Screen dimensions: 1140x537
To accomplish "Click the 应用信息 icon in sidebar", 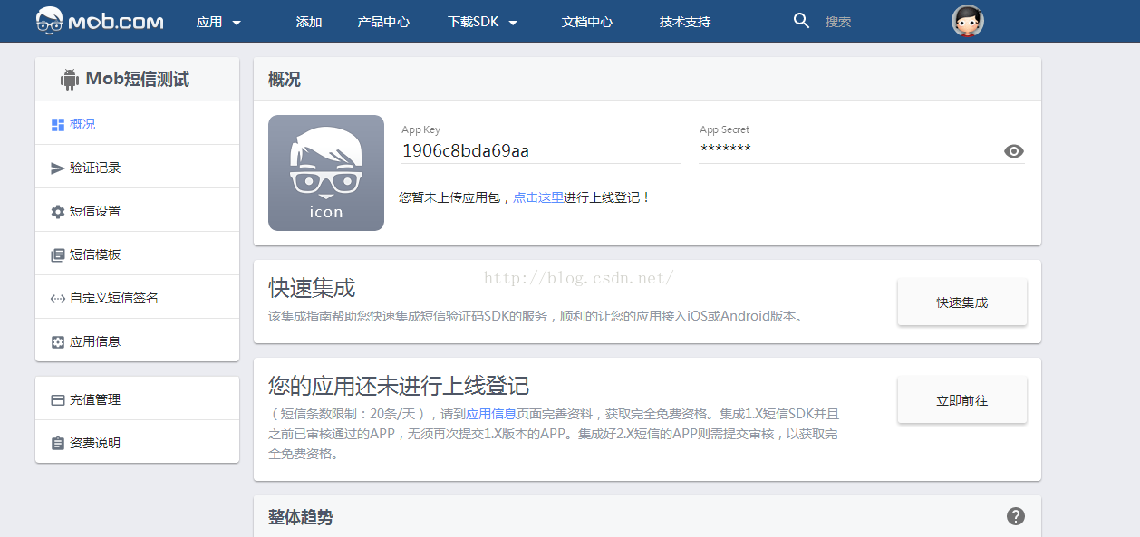I will tap(58, 342).
